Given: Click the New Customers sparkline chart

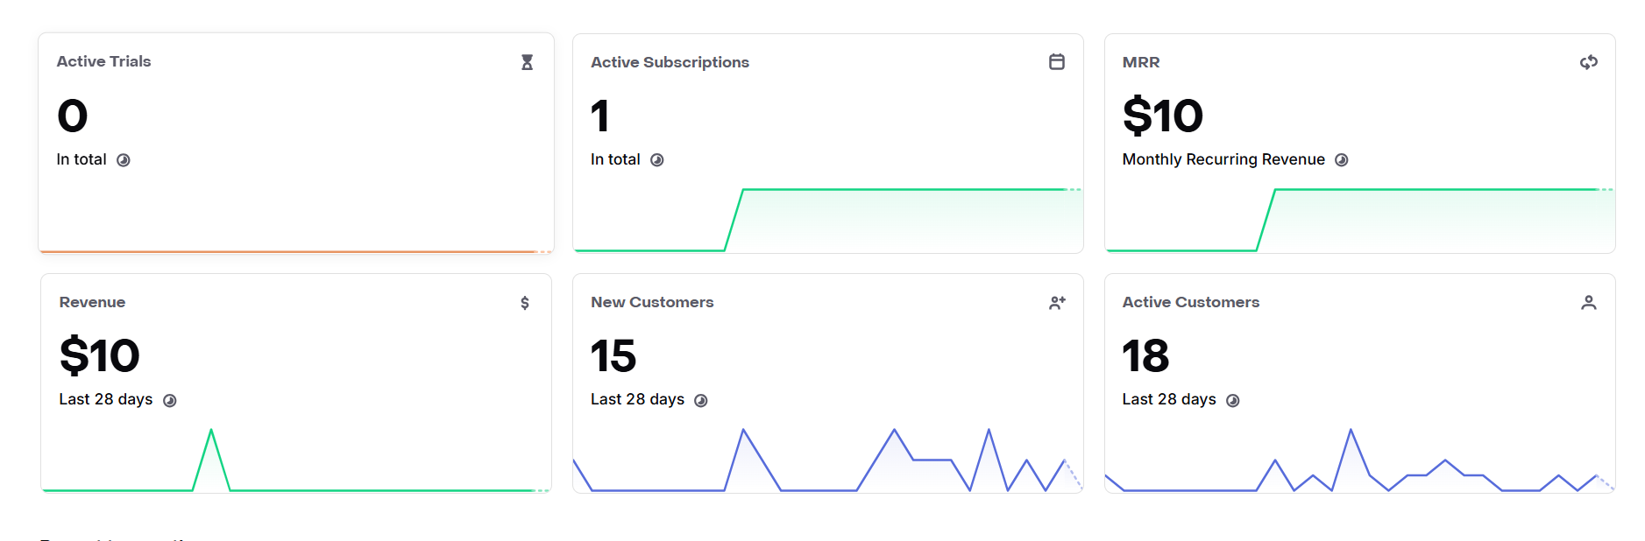Looking at the screenshot, I should [x=827, y=460].
